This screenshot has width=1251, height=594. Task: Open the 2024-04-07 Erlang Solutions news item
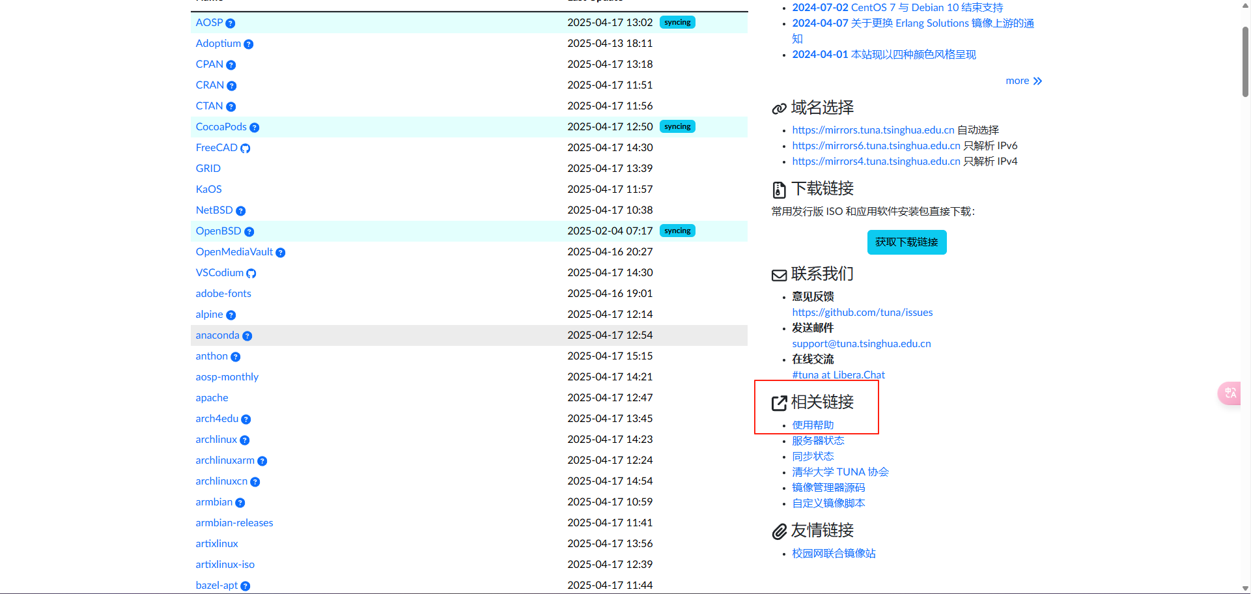coord(913,31)
